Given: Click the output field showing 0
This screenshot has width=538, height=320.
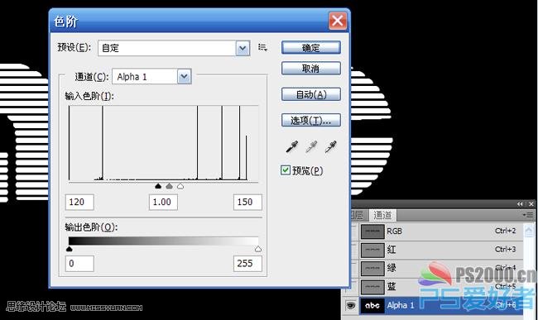Looking at the screenshot, I should coord(79,264).
